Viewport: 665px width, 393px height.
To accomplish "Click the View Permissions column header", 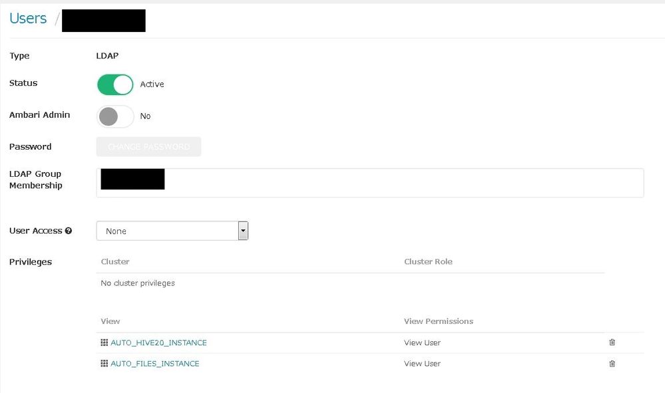I will coord(438,321).
